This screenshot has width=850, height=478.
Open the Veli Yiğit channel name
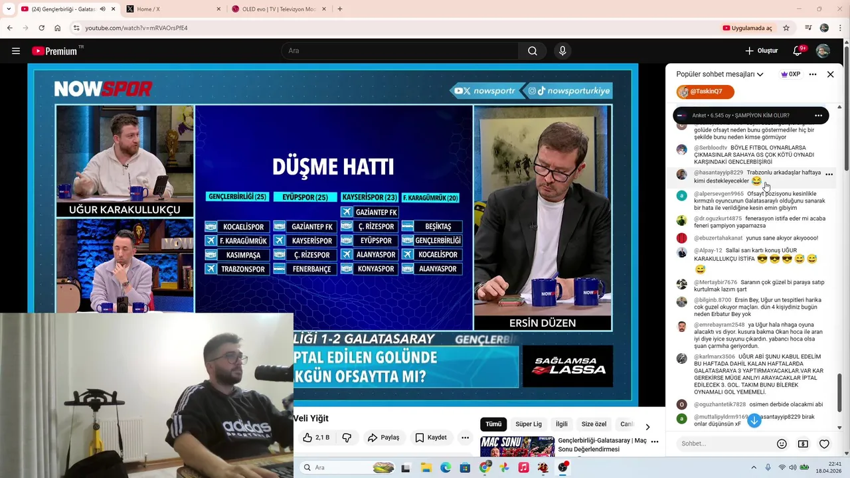(x=311, y=418)
